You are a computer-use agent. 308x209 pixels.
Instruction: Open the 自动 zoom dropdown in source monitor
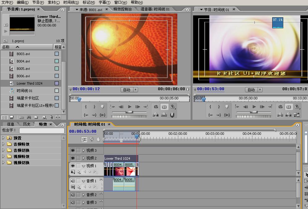tap(129, 90)
